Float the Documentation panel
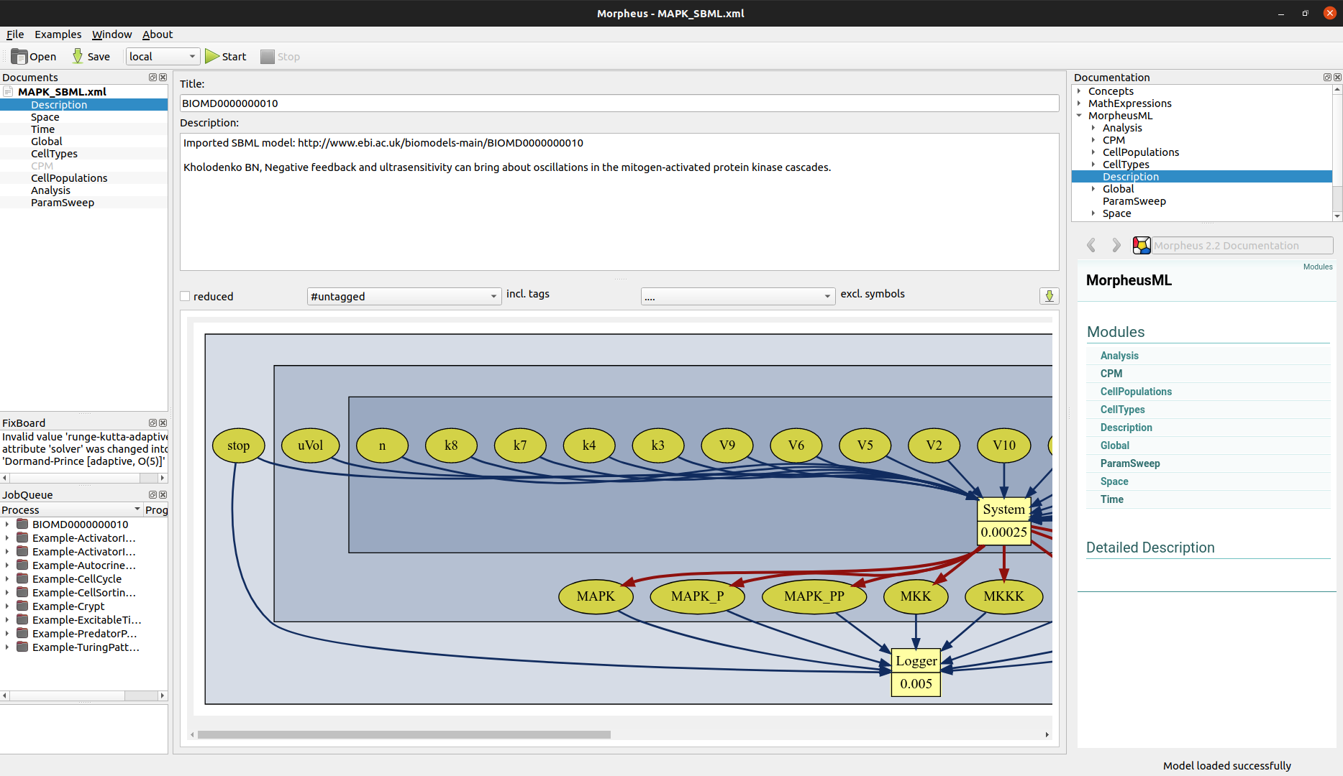This screenshot has height=776, width=1343. pyautogui.click(x=1327, y=78)
